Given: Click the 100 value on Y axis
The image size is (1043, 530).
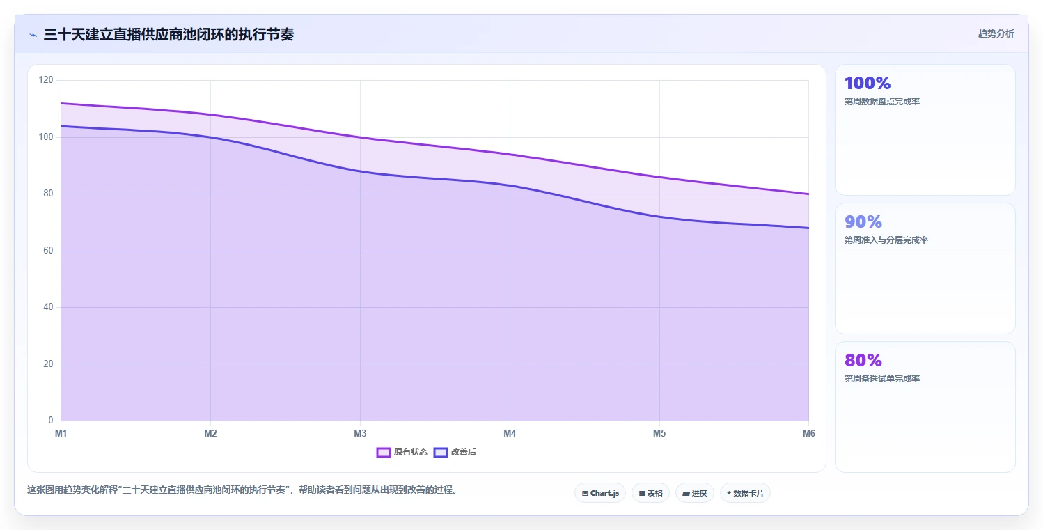Looking at the screenshot, I should (x=46, y=137).
